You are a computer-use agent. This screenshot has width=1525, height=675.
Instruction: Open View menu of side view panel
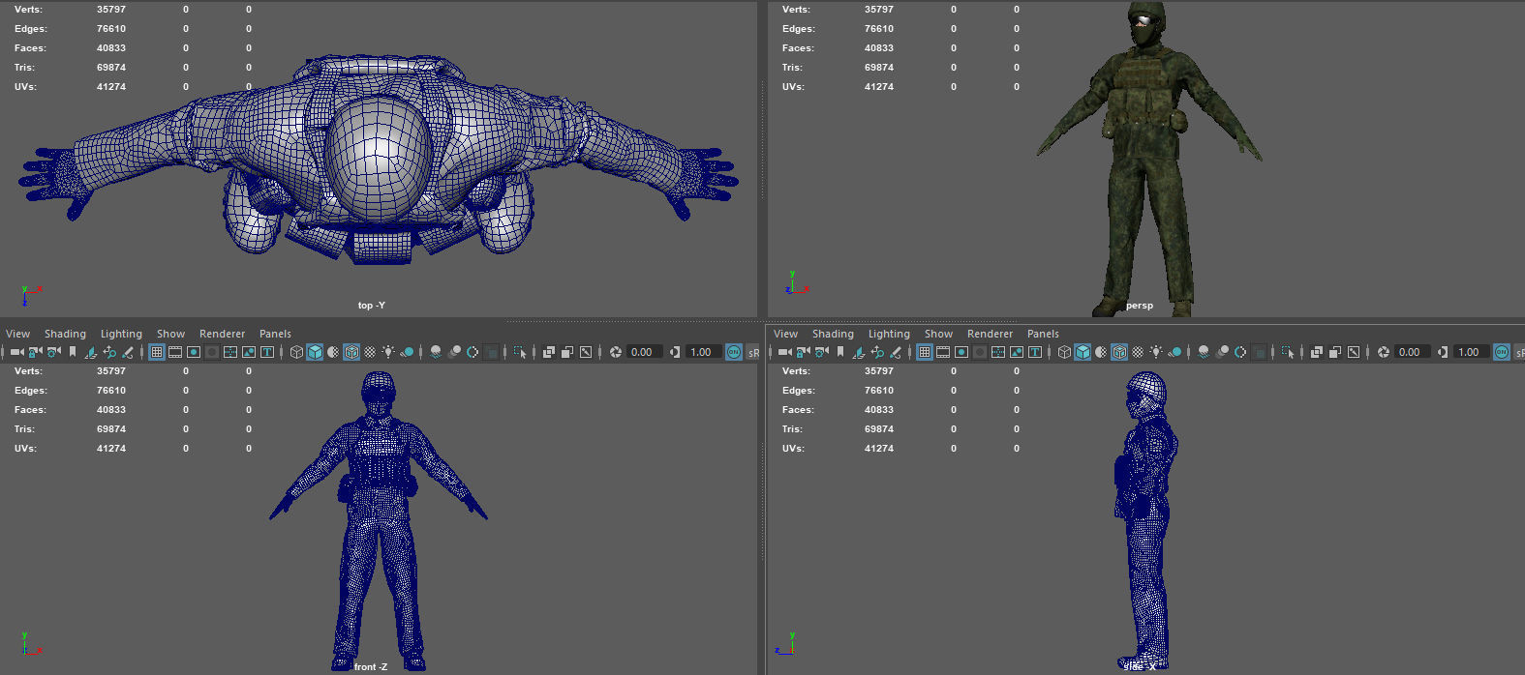[x=785, y=334]
